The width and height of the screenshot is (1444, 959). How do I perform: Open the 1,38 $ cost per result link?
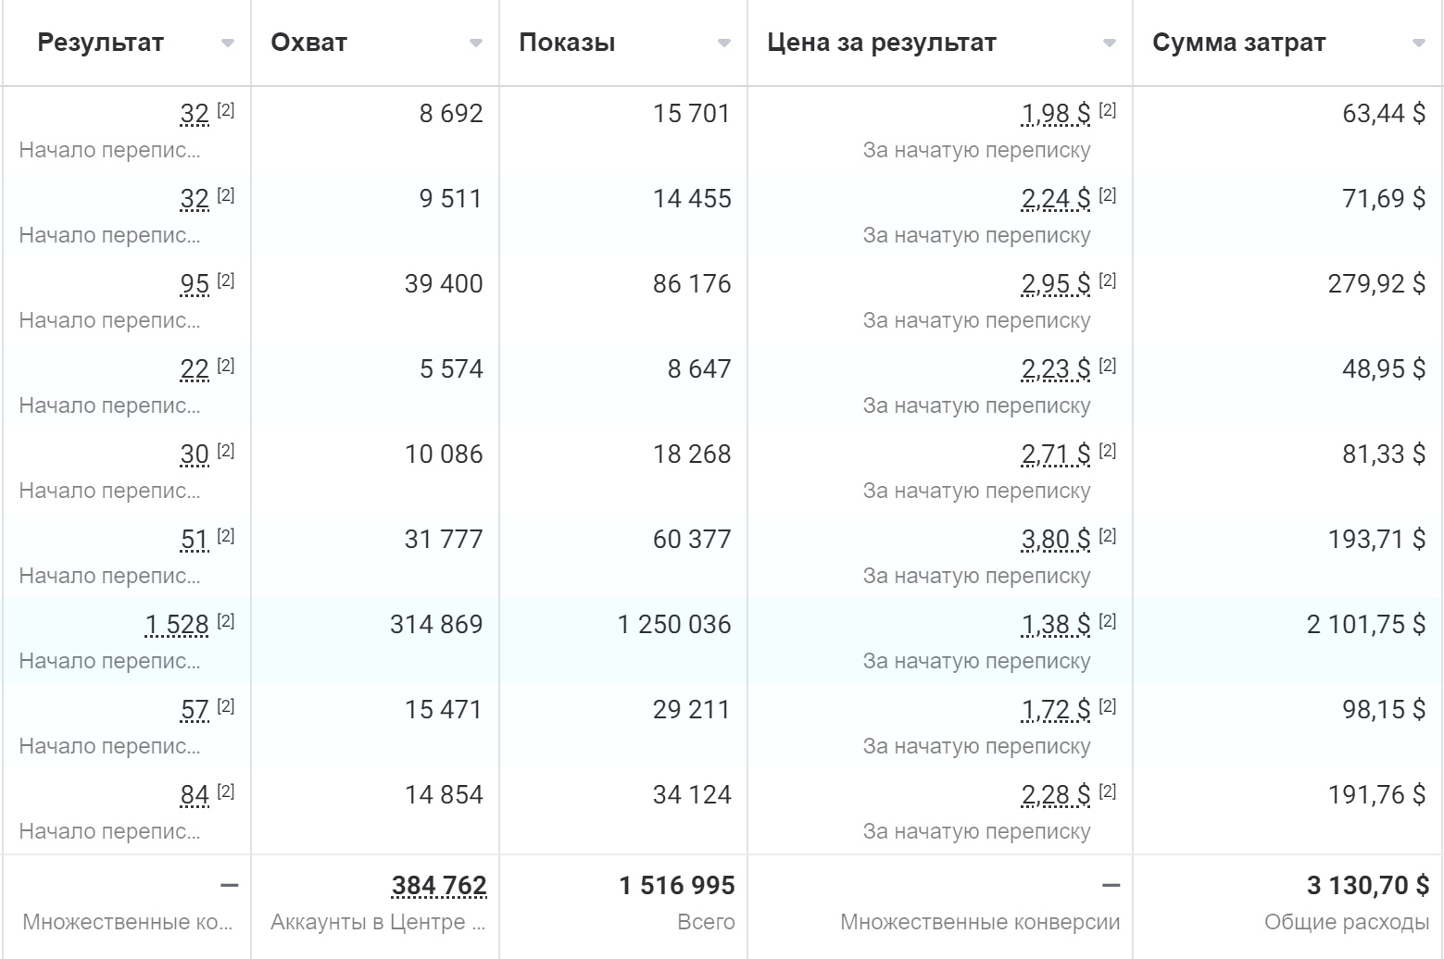pos(1056,625)
